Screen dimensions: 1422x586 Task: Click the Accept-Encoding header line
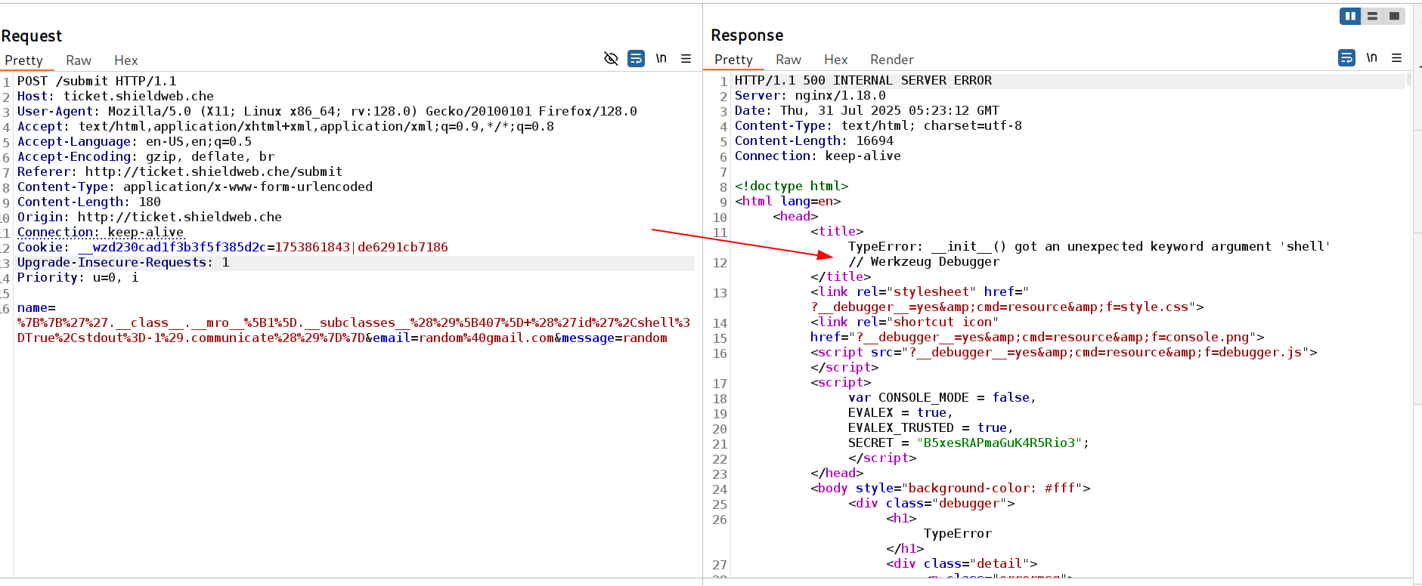[x=146, y=157]
